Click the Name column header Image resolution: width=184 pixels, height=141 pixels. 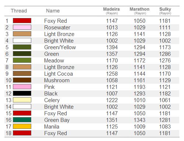(53, 11)
